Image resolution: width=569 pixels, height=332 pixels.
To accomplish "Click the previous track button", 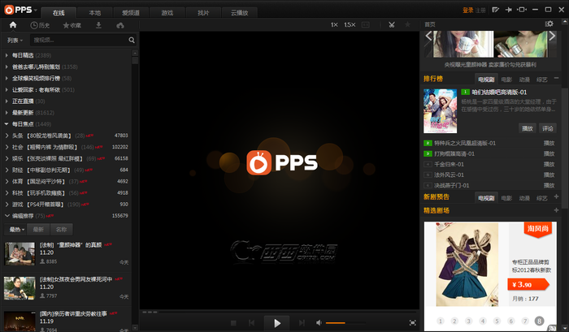I will pyautogui.click(x=251, y=322).
